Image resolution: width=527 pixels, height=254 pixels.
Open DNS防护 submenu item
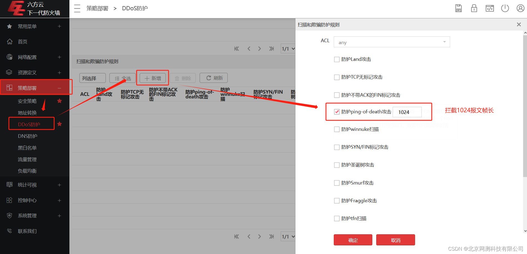[27, 136]
